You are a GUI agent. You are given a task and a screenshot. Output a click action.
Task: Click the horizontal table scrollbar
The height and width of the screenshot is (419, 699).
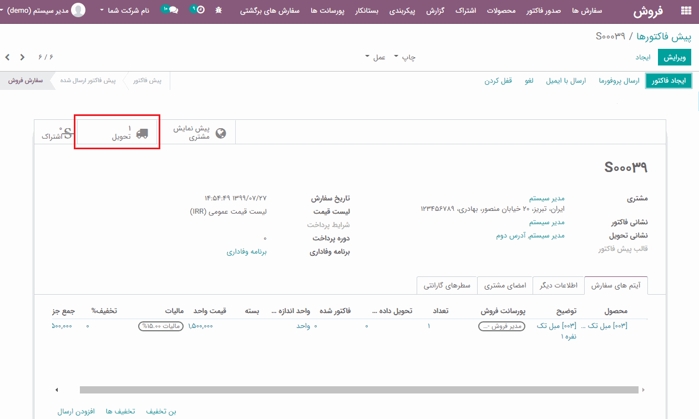[359, 390]
